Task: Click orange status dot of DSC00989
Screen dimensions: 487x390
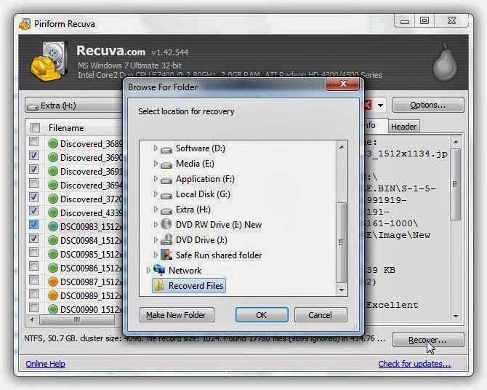Action: [53, 295]
